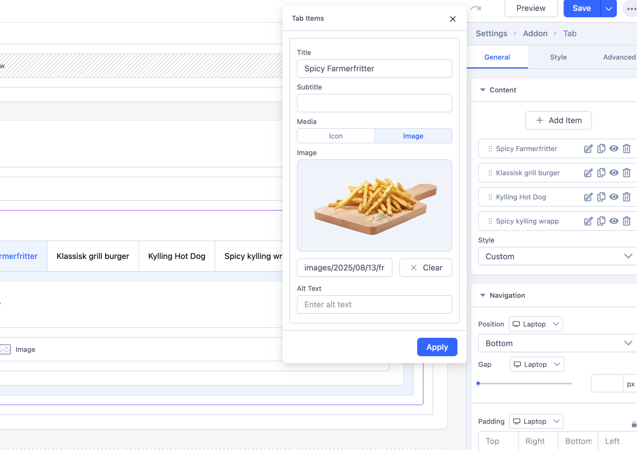The image size is (637, 450).
Task: Click the Add Item button
Action: (558, 120)
